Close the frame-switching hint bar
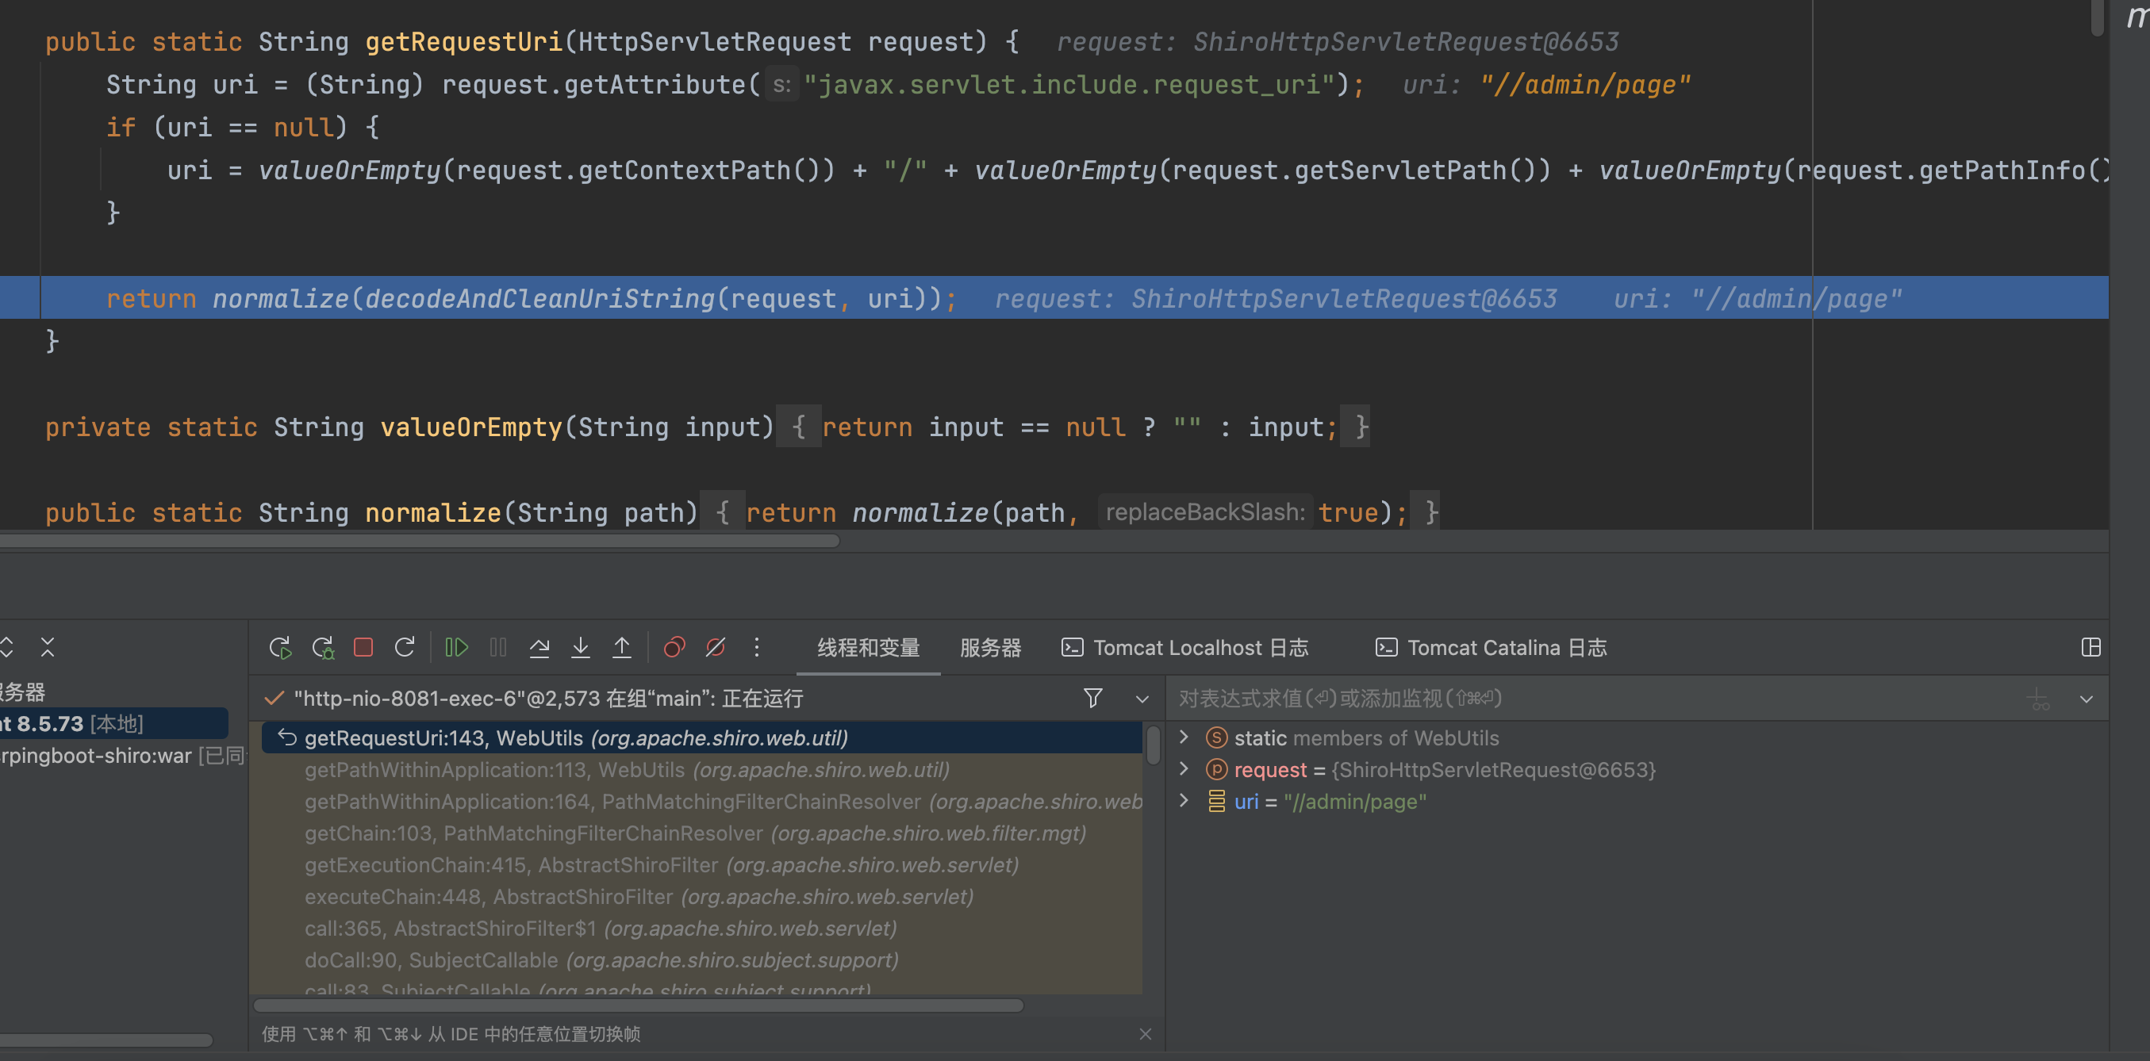Viewport: 2150px width, 1061px height. pos(1145,1034)
